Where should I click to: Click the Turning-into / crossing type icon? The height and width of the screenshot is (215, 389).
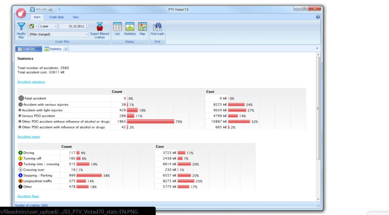click(20, 164)
